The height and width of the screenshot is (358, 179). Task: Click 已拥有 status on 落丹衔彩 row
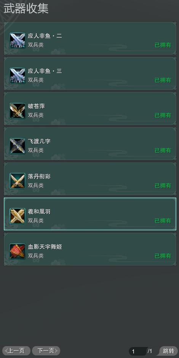[163, 186]
